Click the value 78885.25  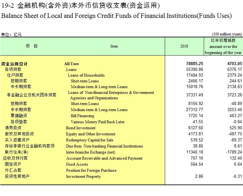click(194, 64)
